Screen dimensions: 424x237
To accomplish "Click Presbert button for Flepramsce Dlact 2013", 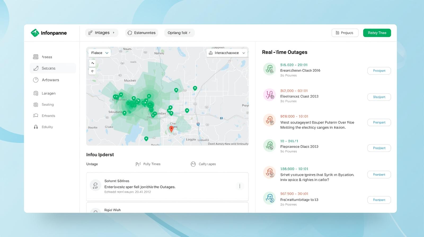I will click(x=379, y=148).
